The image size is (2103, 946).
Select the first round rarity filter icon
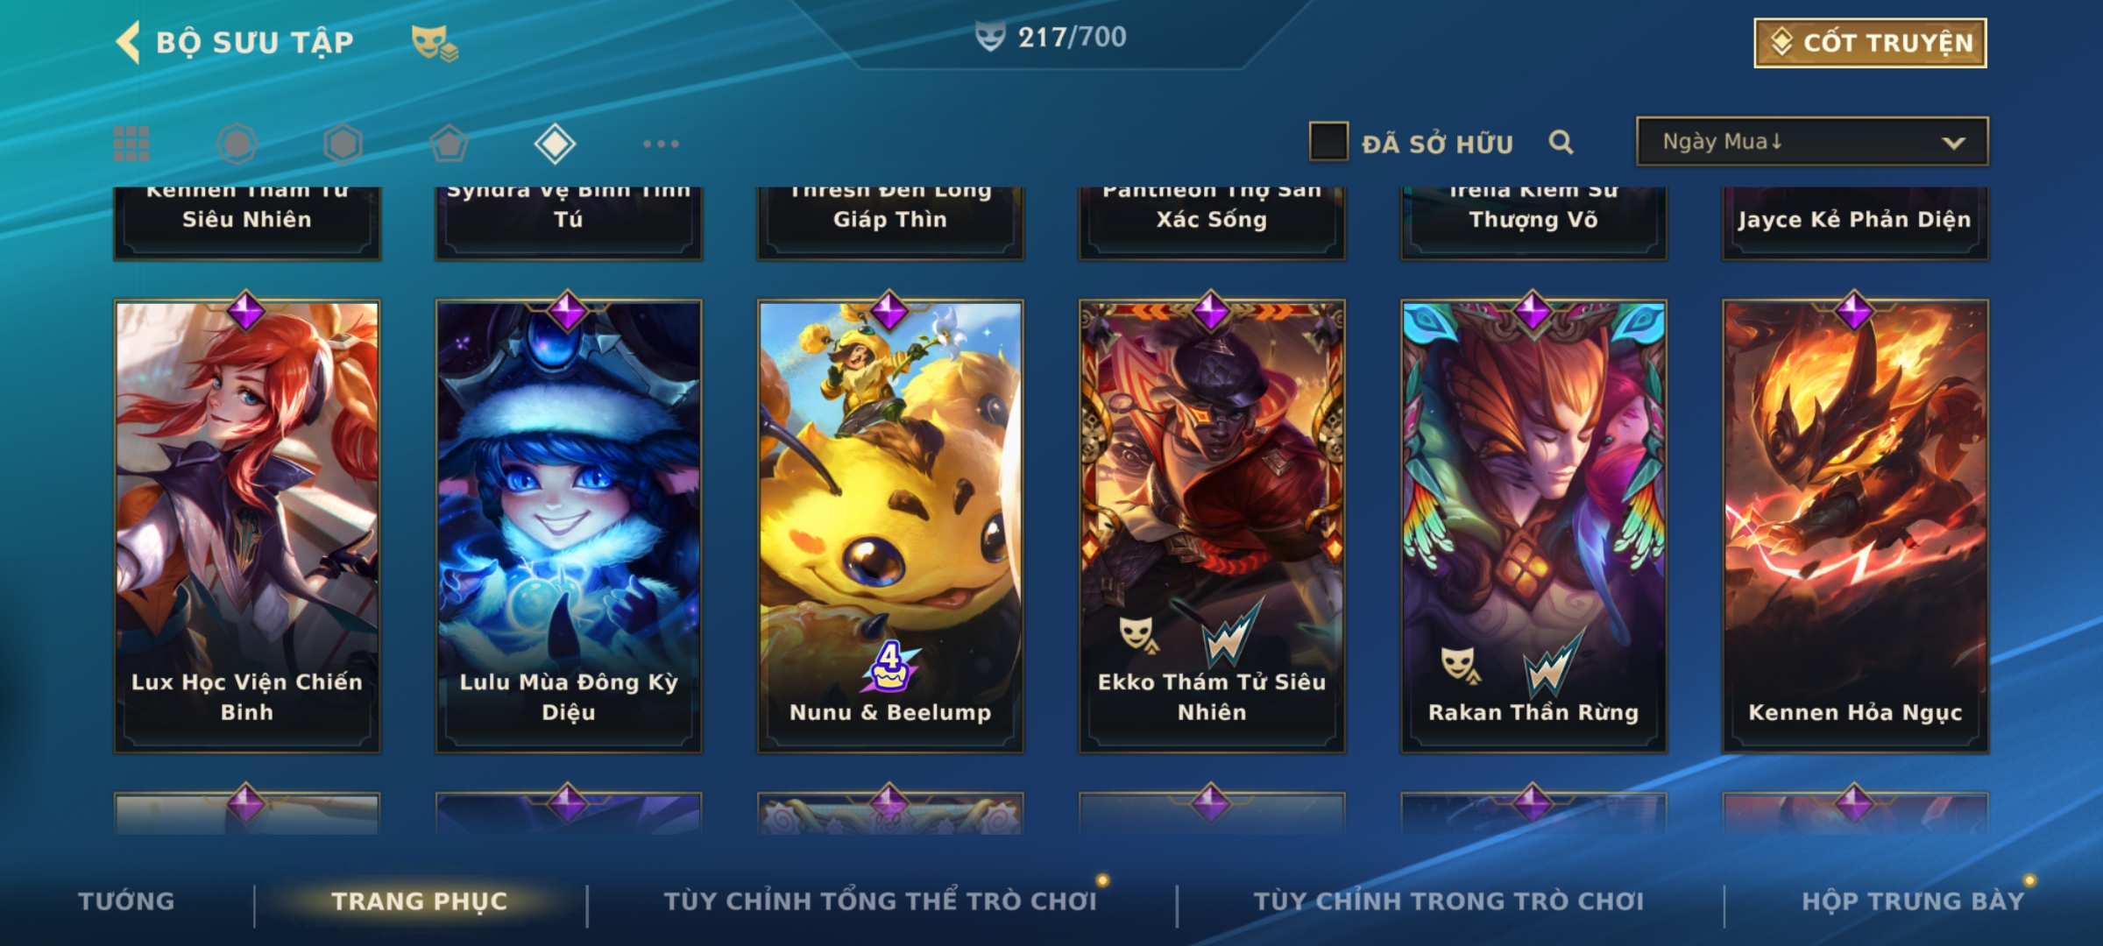[237, 144]
